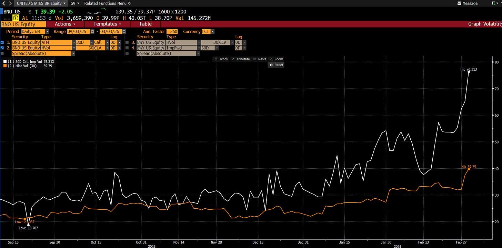This screenshot has width=502, height=248.
Task: Click series 1 BNO US Equity security field
Action: [26, 42]
